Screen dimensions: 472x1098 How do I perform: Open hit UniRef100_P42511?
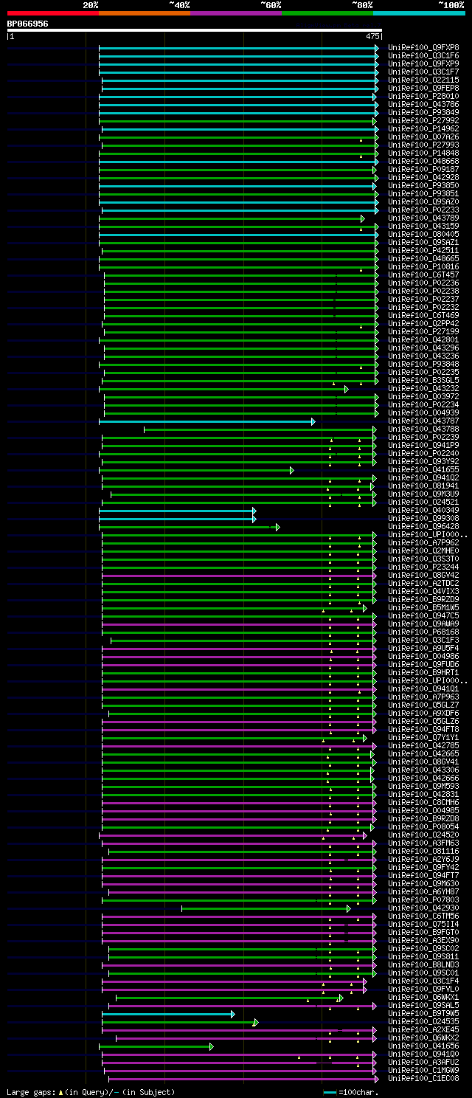tap(423, 251)
